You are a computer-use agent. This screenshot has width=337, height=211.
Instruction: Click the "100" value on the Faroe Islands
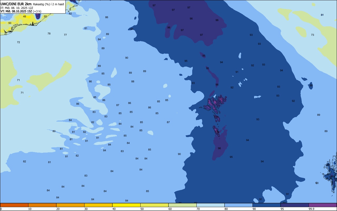pos(216,117)
